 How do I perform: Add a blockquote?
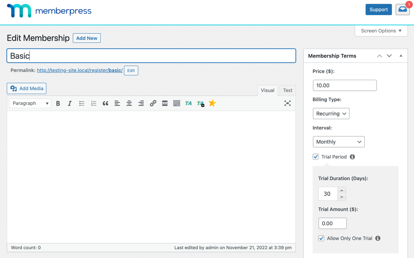(x=105, y=103)
